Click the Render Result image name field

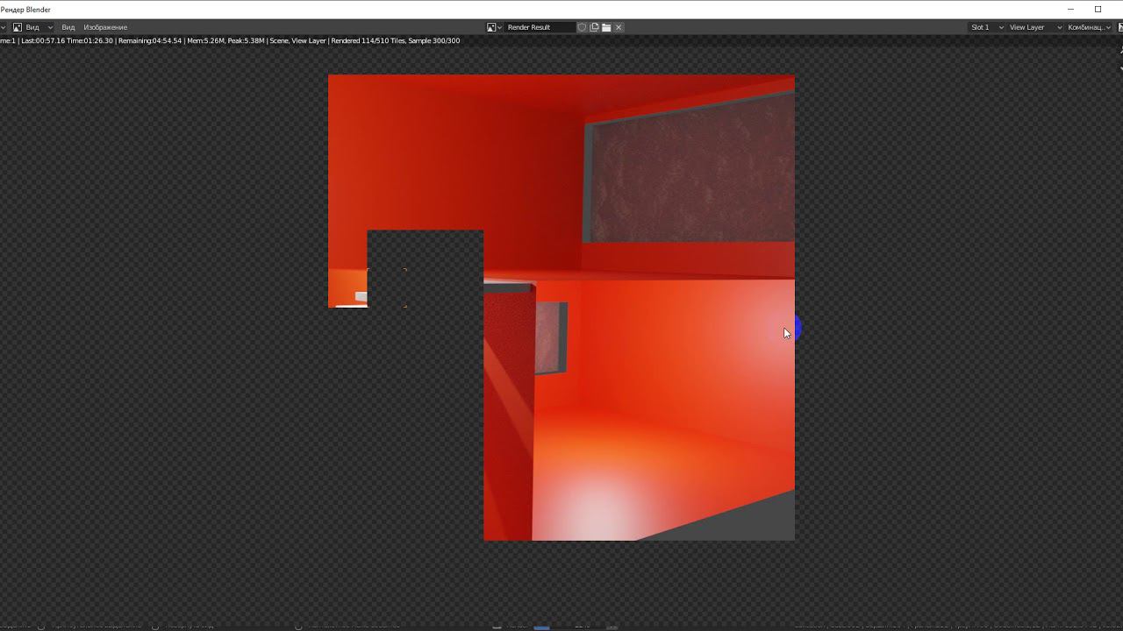click(540, 27)
